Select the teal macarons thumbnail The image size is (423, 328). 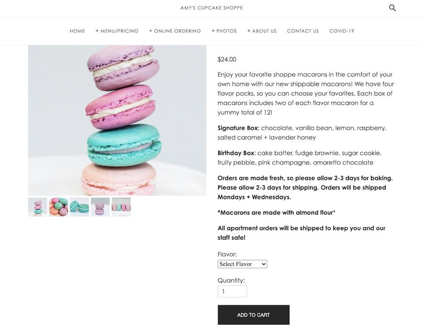(x=79, y=207)
